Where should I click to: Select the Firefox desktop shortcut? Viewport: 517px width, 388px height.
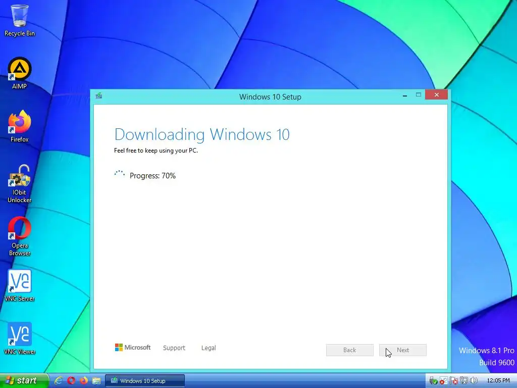(20, 126)
